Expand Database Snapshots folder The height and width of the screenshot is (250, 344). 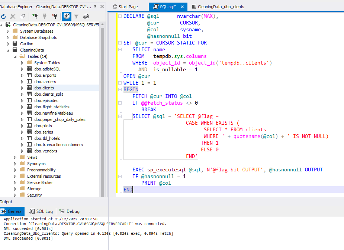pyautogui.click(x=8, y=37)
